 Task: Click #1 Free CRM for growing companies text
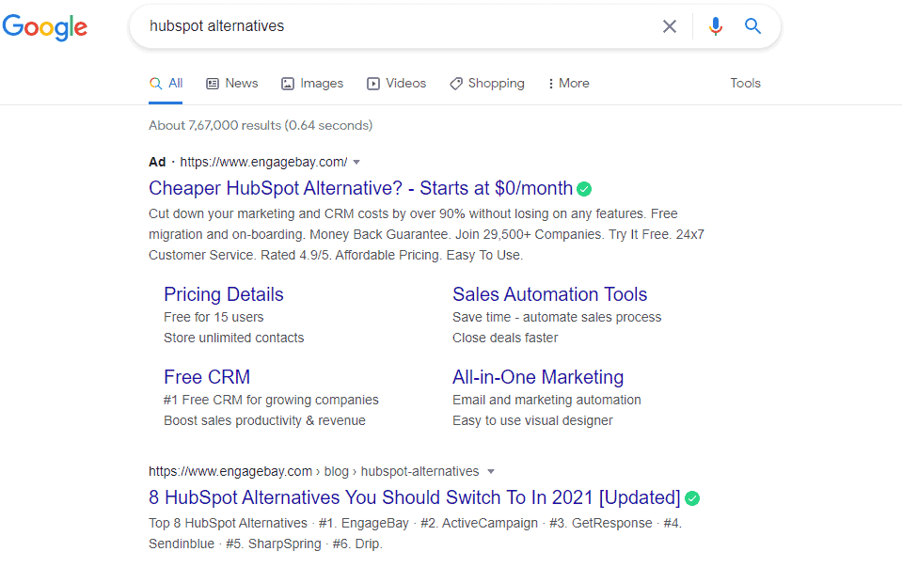[x=271, y=401]
